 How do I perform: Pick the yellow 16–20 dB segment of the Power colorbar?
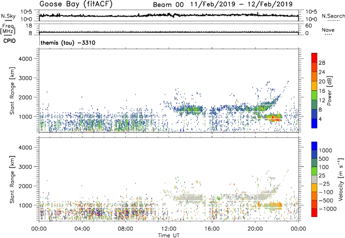pyautogui.click(x=314, y=86)
